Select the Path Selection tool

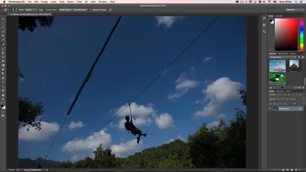(x=3, y=86)
